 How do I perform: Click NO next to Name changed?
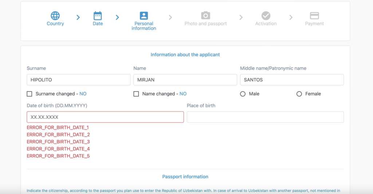[183, 94]
